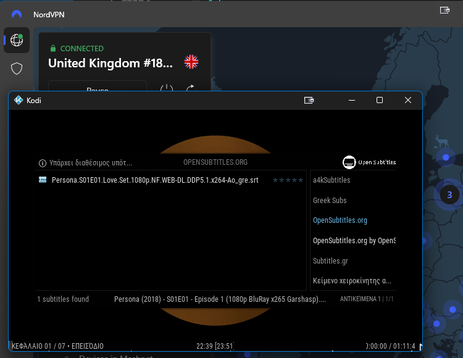Click the 22:39 [23:51] clock text
The width and height of the screenshot is (463, 358).
coord(215,346)
